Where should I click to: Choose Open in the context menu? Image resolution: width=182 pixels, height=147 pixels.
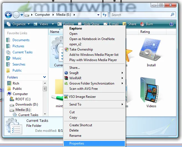[95, 34]
